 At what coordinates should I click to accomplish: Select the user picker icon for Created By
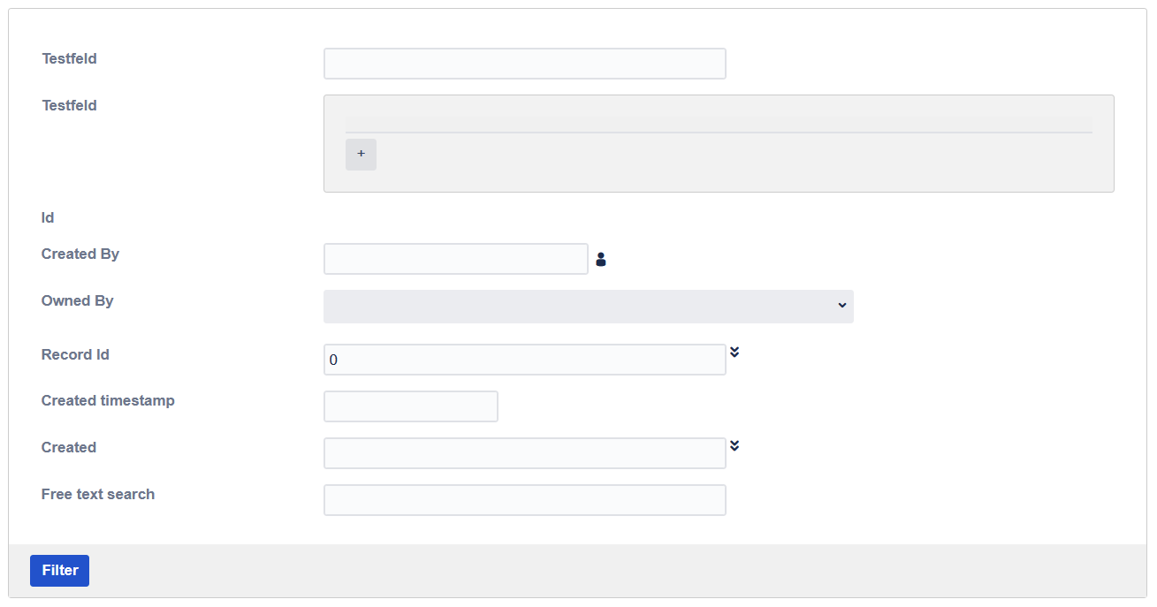tap(601, 258)
